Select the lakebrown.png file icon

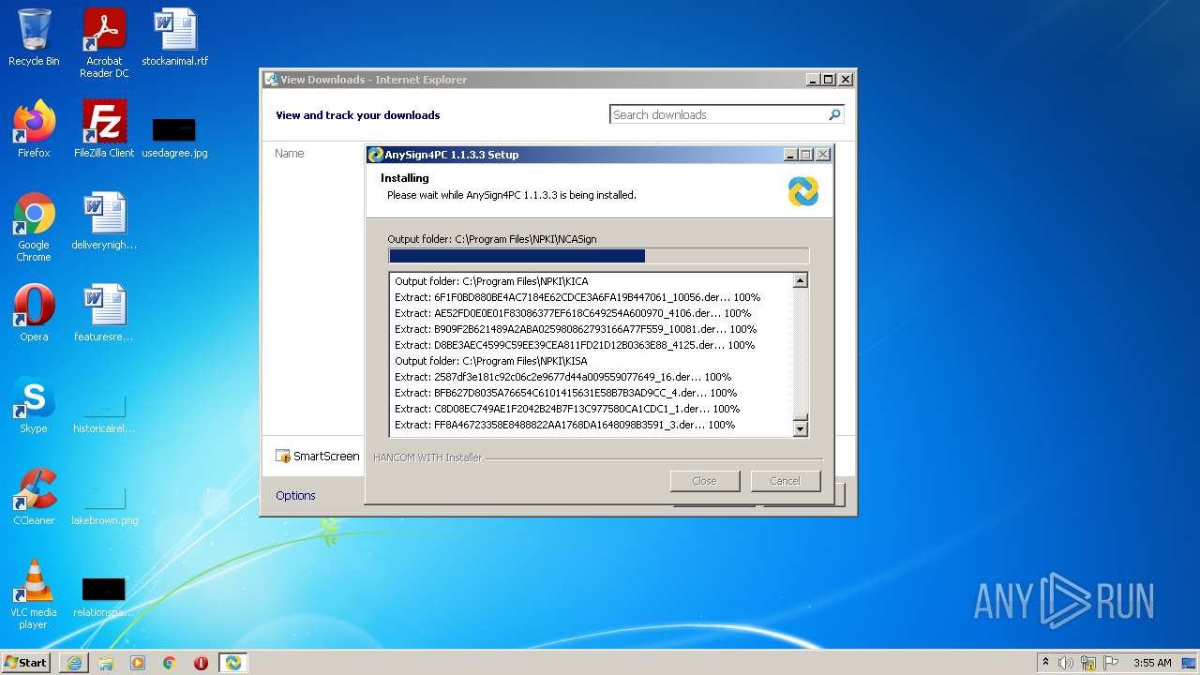click(x=104, y=502)
